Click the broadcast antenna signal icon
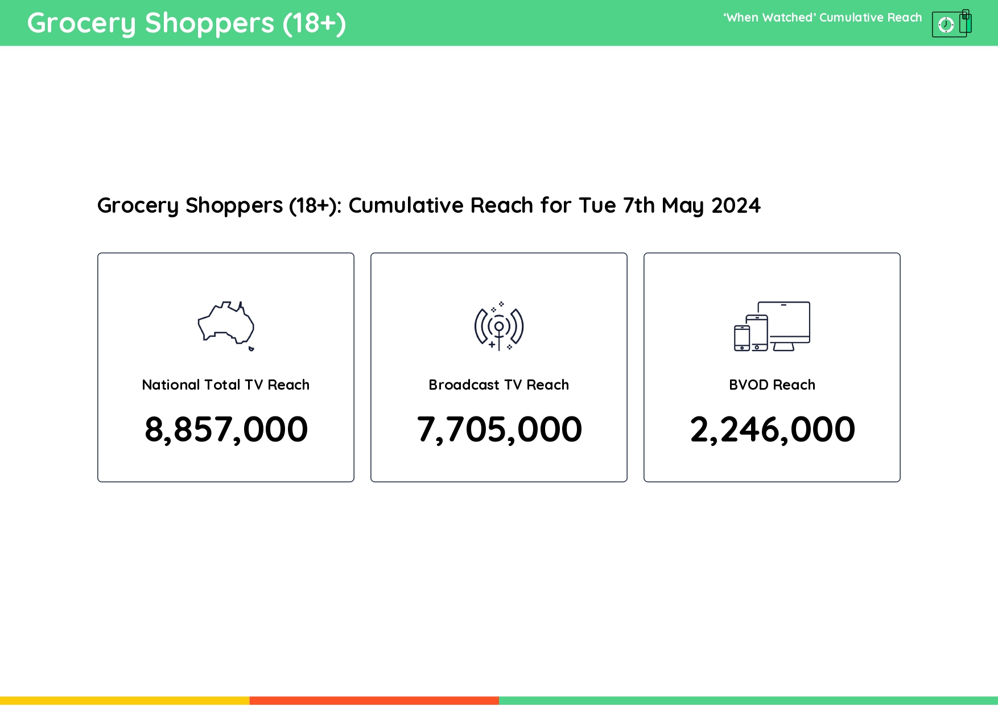This screenshot has width=998, height=706. coord(499,327)
